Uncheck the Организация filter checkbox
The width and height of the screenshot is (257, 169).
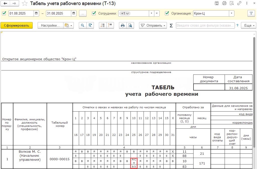point(167,14)
